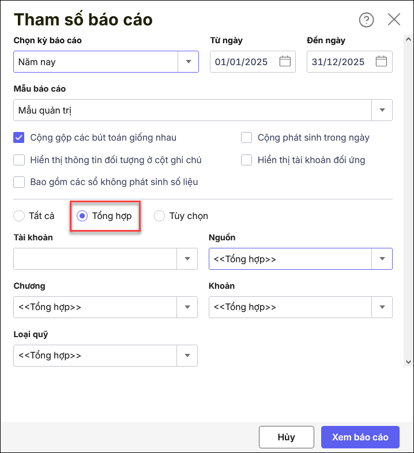
Task: Click the help question mark icon
Action: click(x=366, y=20)
